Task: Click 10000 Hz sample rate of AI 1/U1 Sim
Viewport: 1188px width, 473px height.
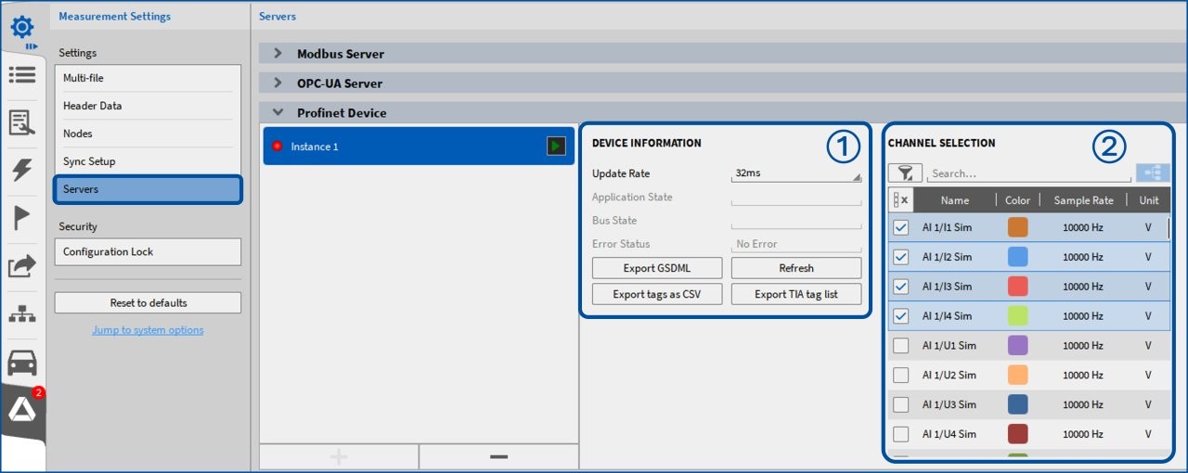Action: pos(1082,346)
